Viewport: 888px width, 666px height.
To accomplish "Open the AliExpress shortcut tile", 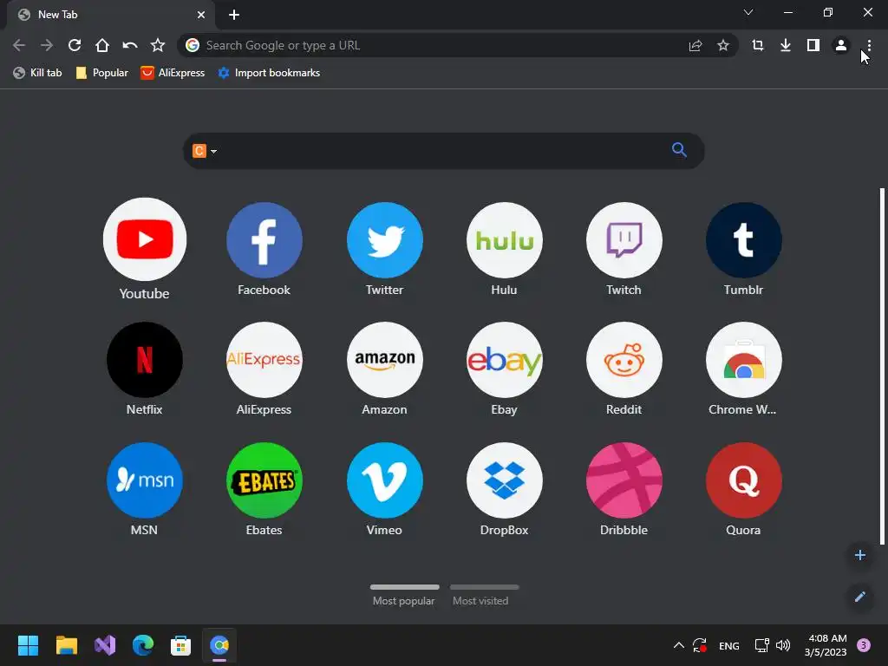I will 264,360.
